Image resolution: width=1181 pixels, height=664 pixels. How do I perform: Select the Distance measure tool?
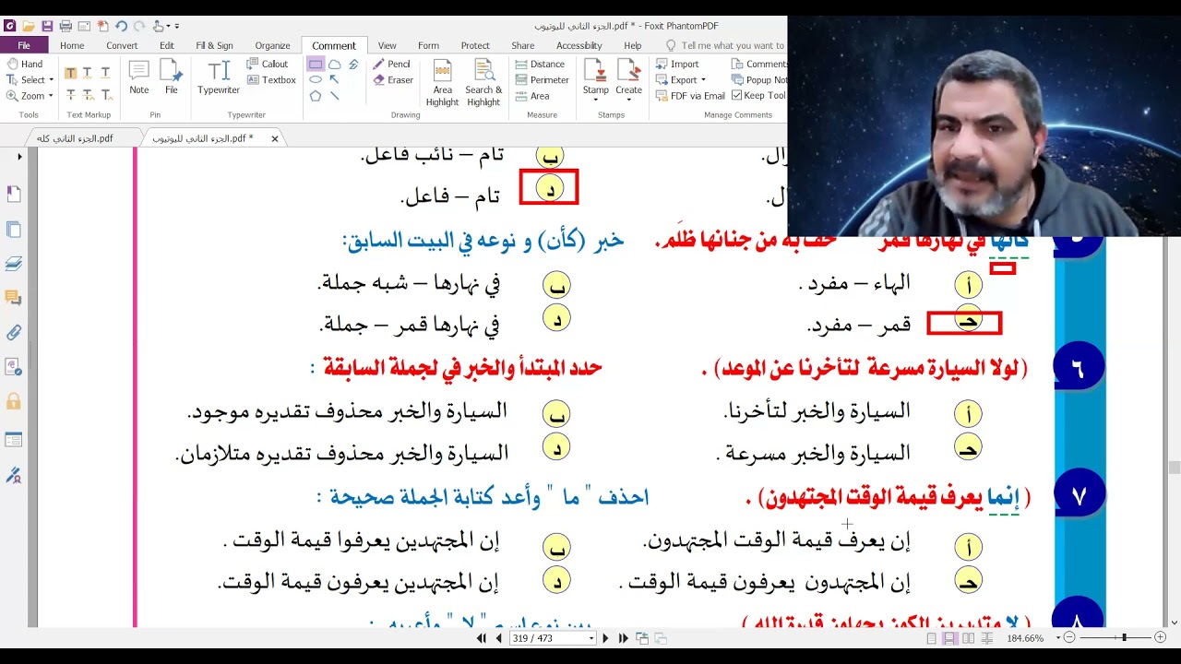[540, 64]
